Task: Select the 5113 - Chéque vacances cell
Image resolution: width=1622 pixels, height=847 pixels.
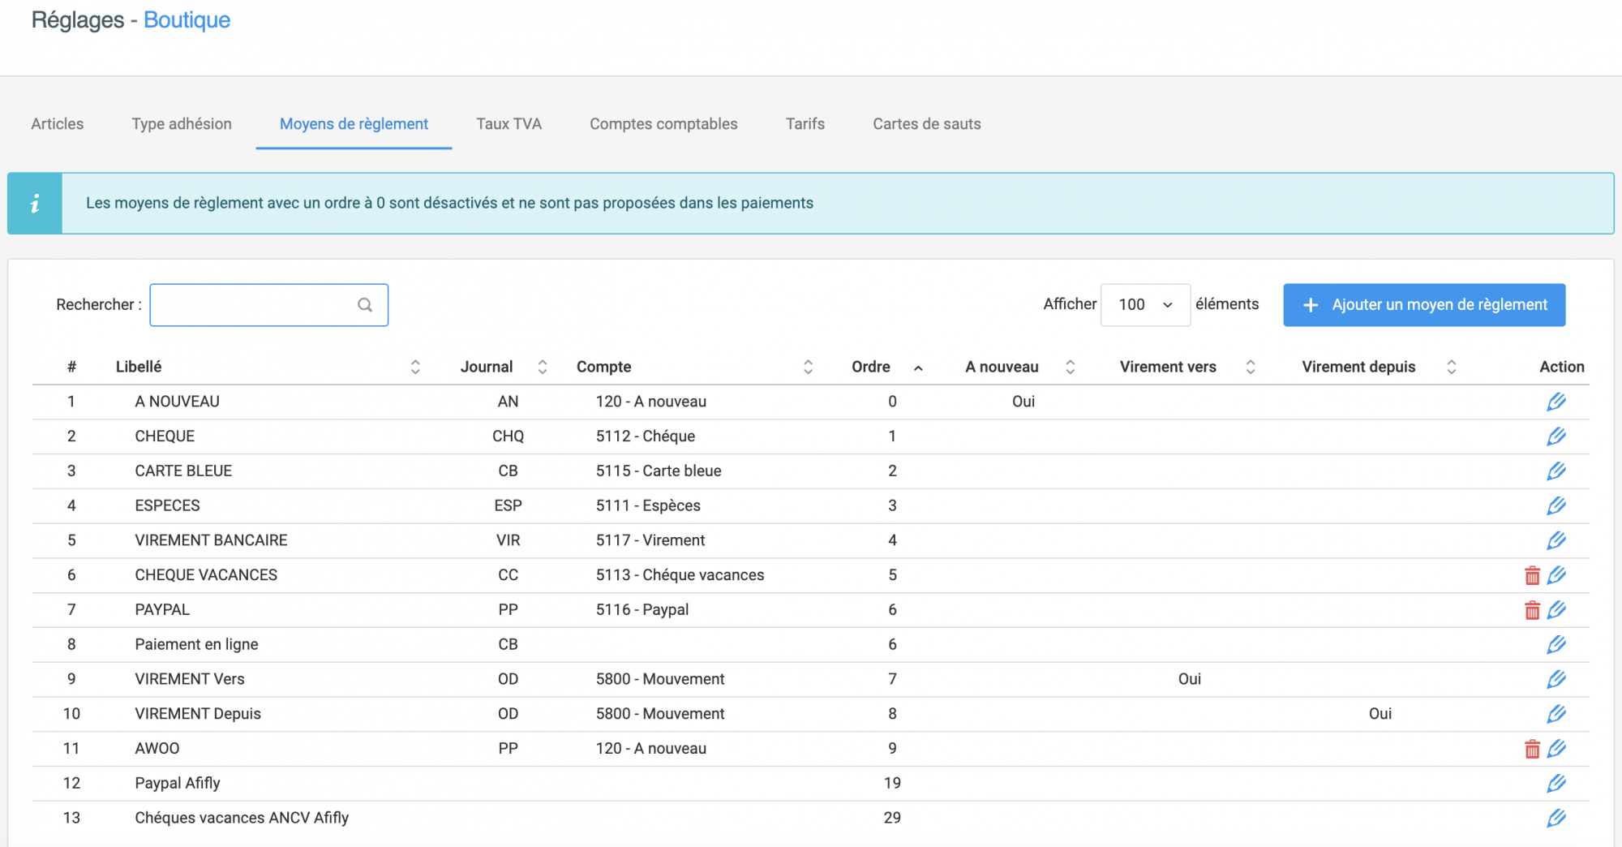Action: point(680,575)
